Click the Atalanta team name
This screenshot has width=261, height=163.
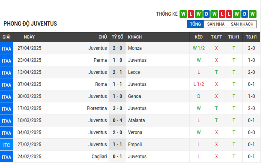(x=136, y=120)
